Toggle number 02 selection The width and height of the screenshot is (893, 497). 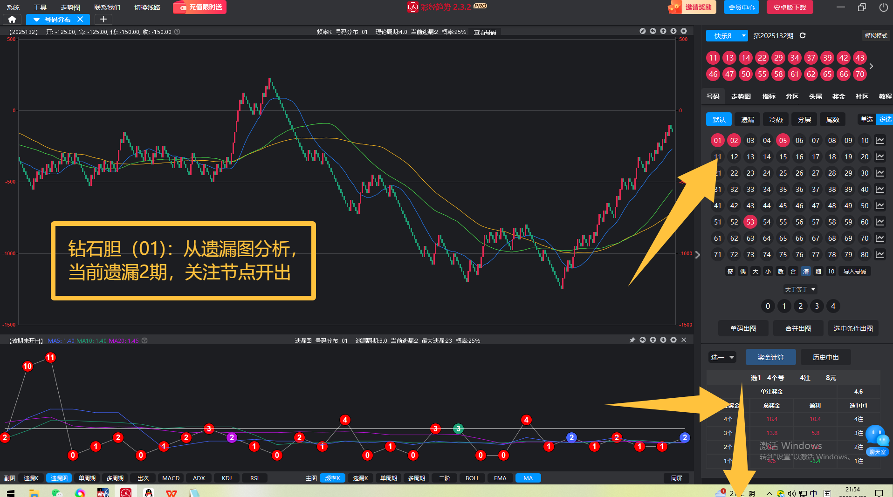click(734, 140)
